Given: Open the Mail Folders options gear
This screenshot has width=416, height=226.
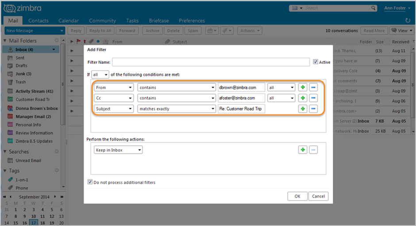Looking at the screenshot, I should [x=57, y=40].
